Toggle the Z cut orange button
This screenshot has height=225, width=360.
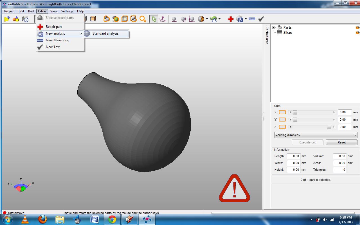282,127
